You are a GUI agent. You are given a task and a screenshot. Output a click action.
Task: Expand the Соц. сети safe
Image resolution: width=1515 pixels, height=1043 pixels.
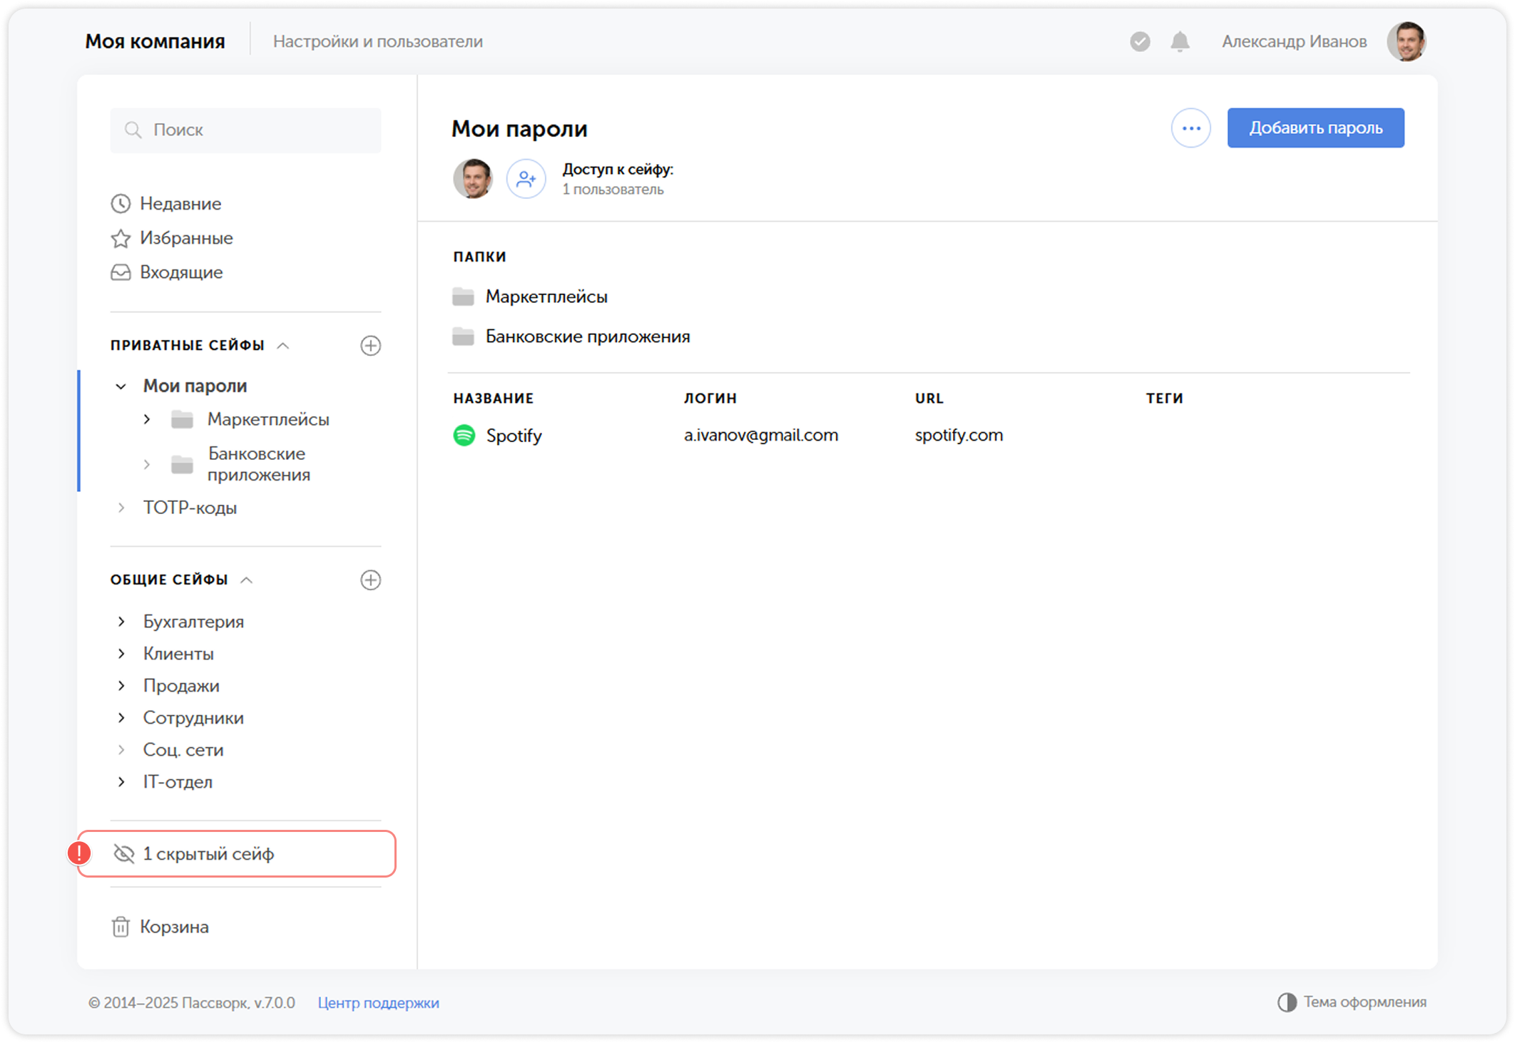pyautogui.click(x=121, y=750)
